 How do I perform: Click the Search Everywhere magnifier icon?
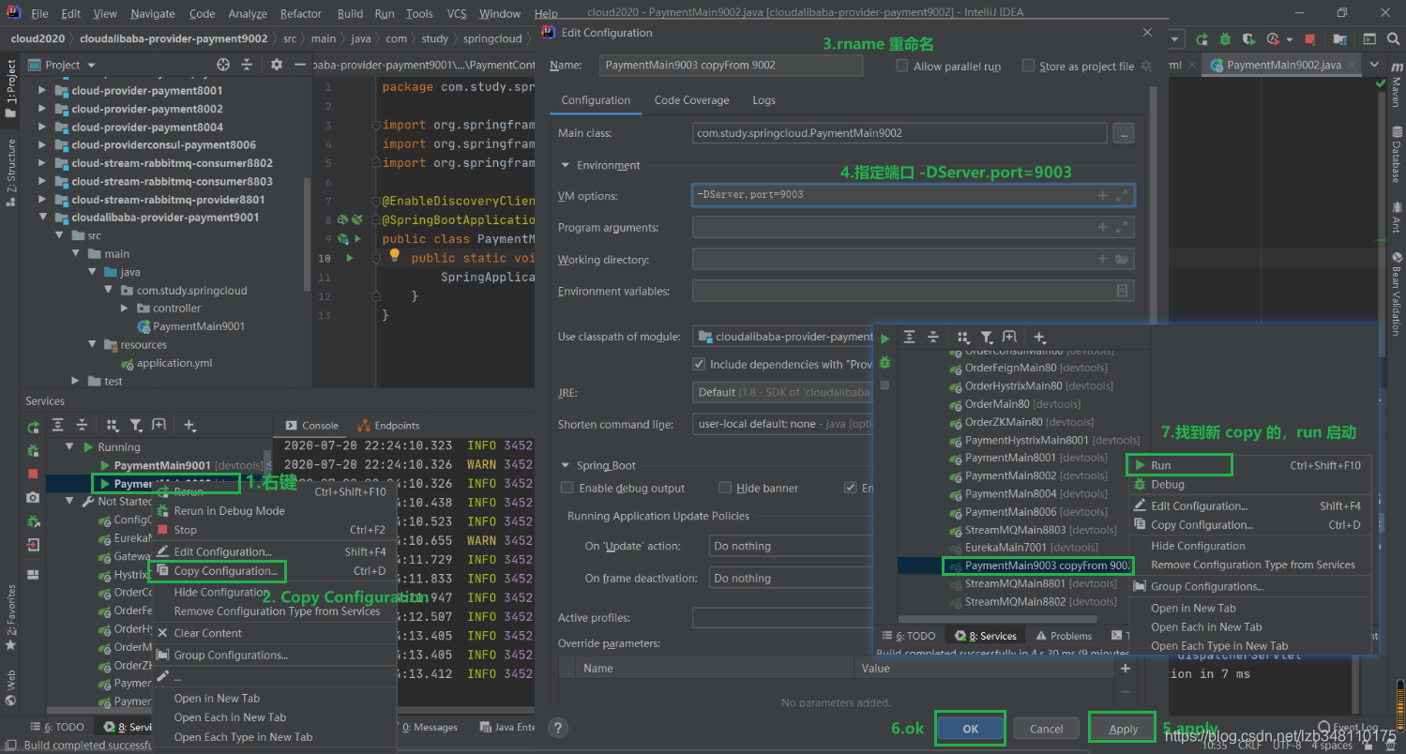point(1394,39)
